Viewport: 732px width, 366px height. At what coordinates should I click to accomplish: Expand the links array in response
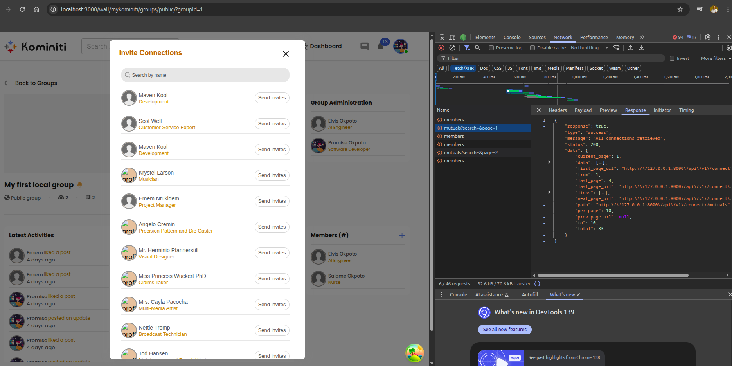click(550, 192)
